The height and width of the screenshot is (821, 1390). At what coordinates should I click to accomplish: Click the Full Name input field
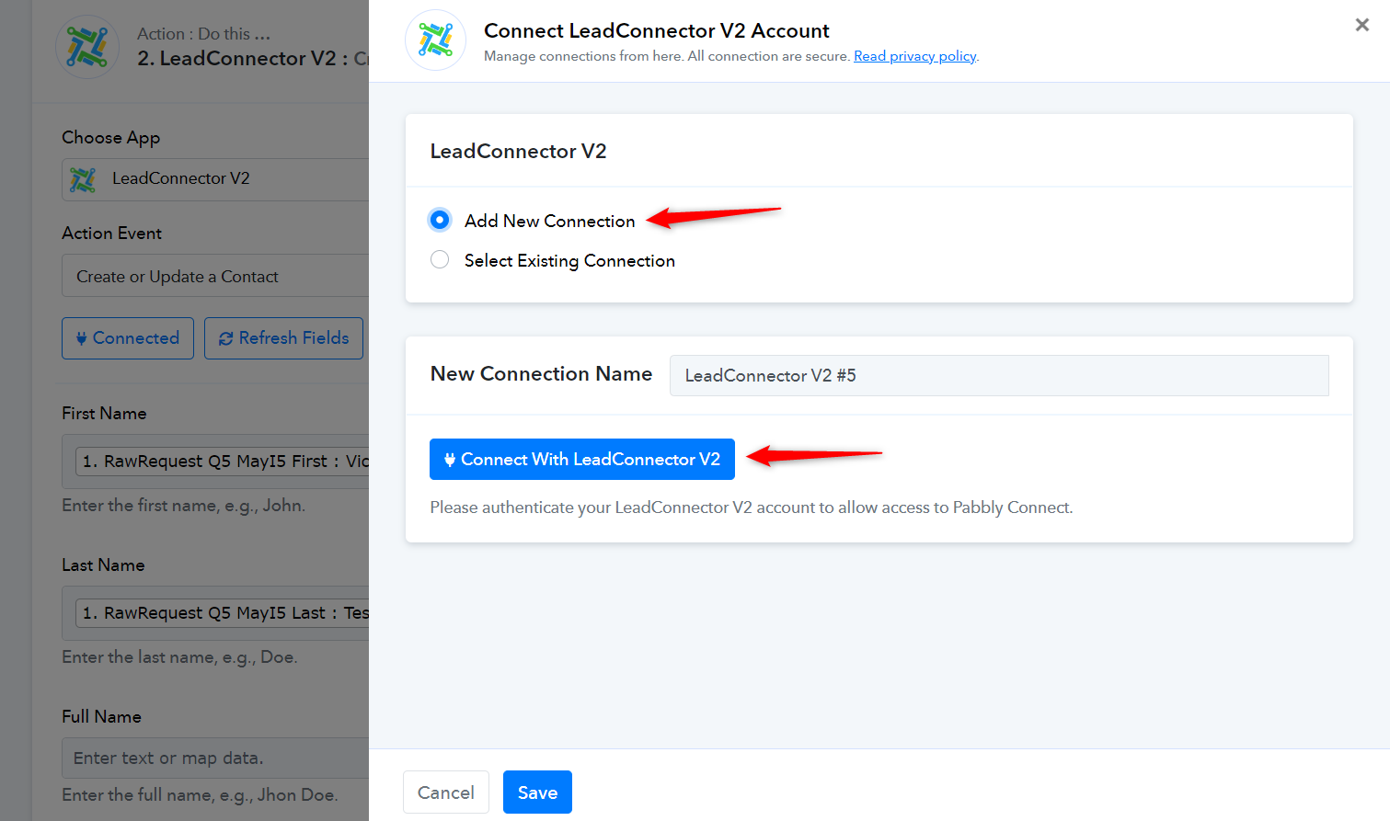215,758
